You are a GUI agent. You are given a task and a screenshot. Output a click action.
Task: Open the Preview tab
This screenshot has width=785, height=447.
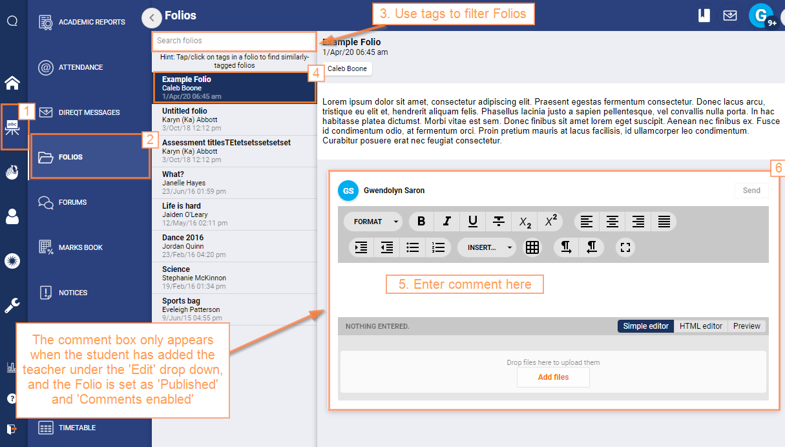[x=746, y=326]
